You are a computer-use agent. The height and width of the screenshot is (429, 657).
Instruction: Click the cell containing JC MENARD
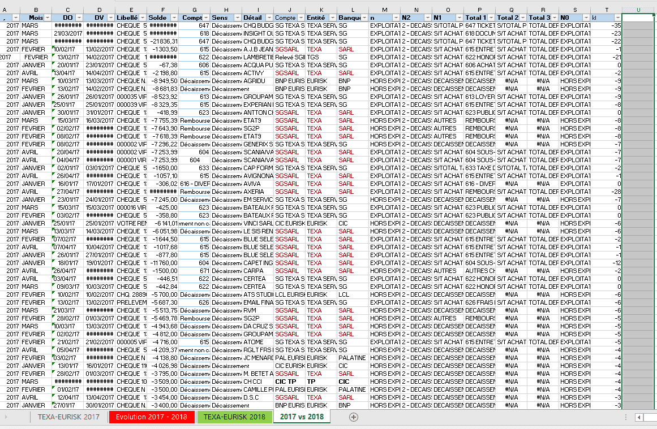pyautogui.click(x=257, y=358)
